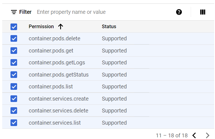Open the help question mark icon
The height and width of the screenshot is (139, 215).
[179, 12]
